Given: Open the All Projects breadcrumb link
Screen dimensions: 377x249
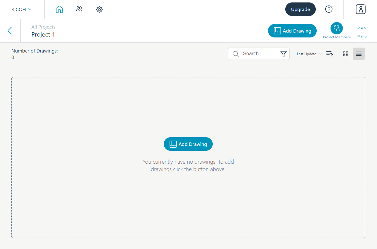Looking at the screenshot, I should coord(43,27).
